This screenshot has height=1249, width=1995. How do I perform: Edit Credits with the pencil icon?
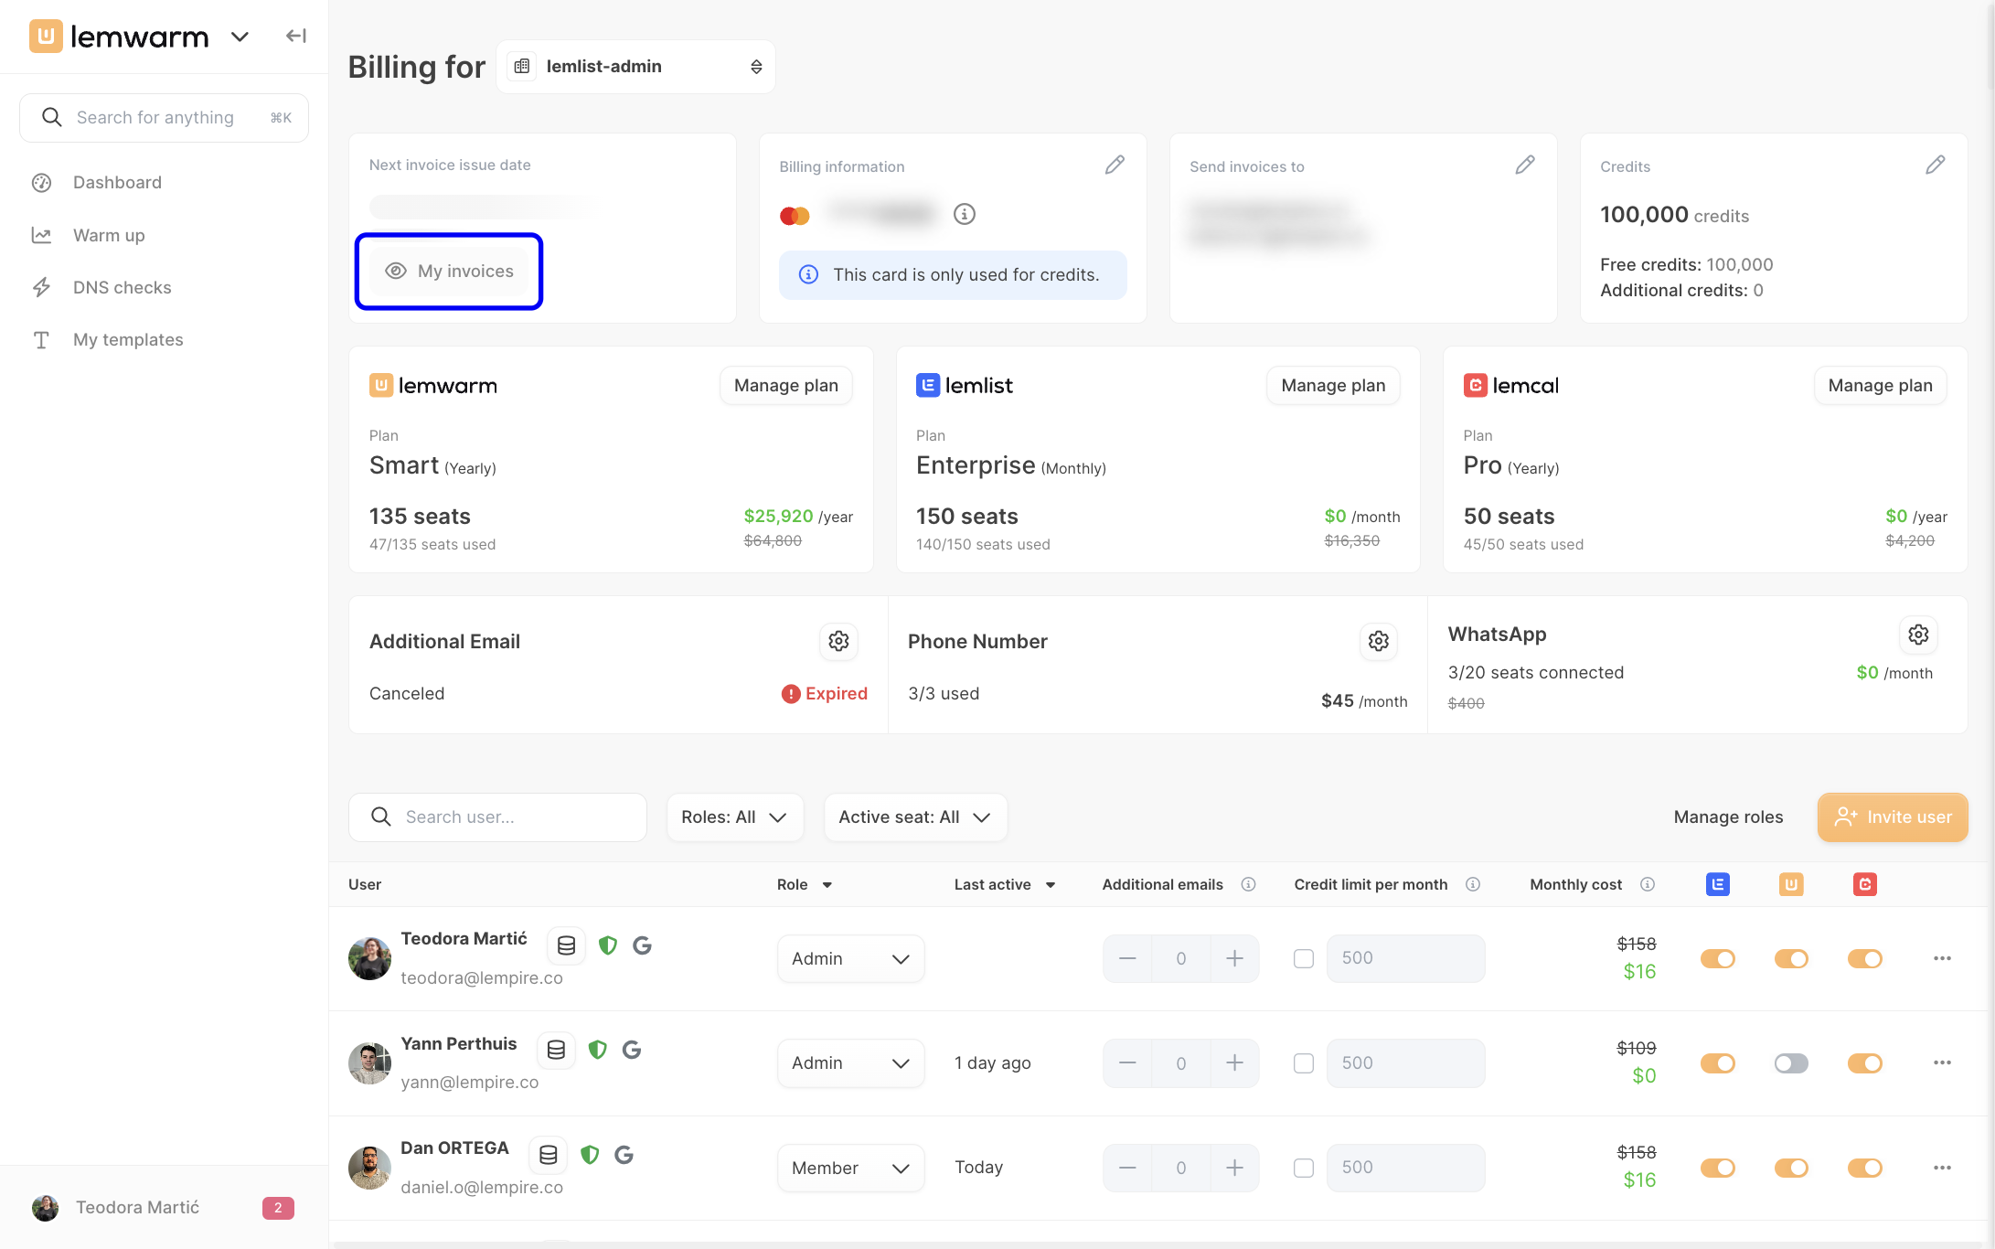1935,165
